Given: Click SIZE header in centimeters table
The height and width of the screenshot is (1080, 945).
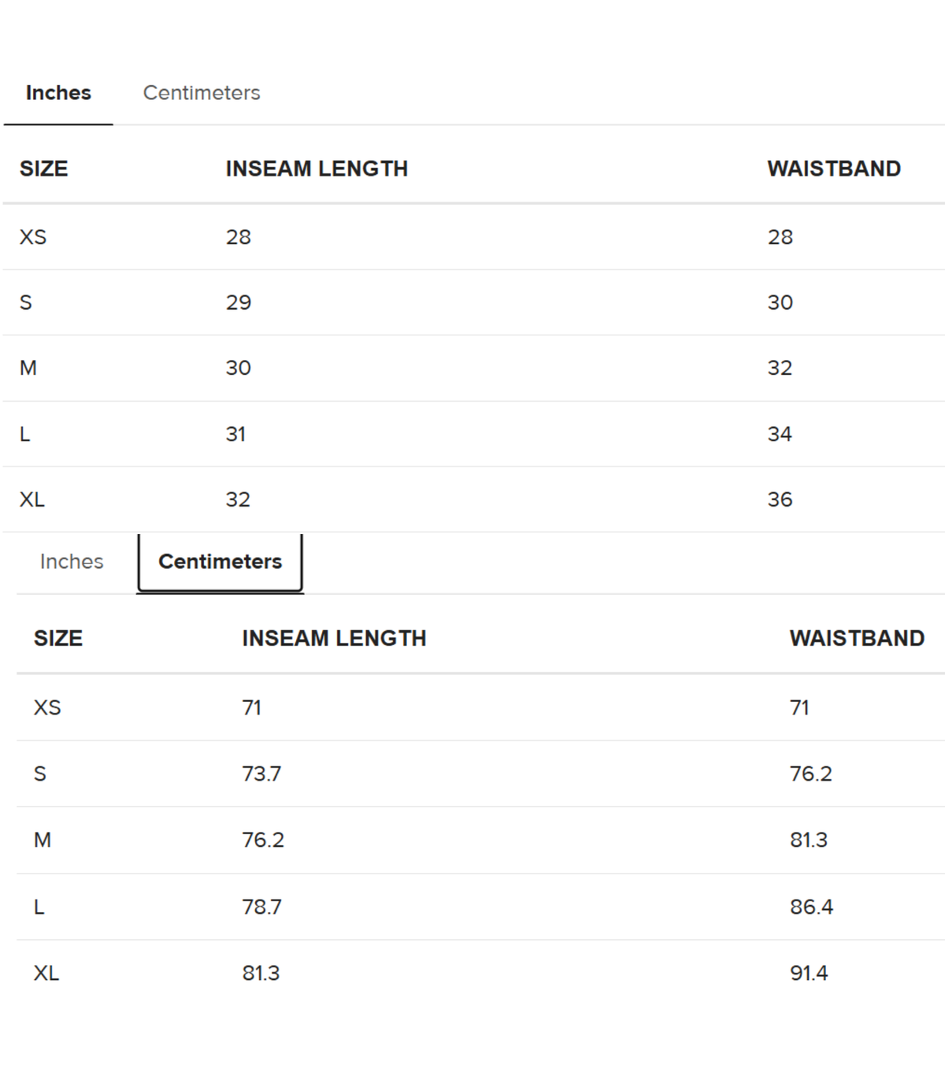Looking at the screenshot, I should tap(58, 638).
